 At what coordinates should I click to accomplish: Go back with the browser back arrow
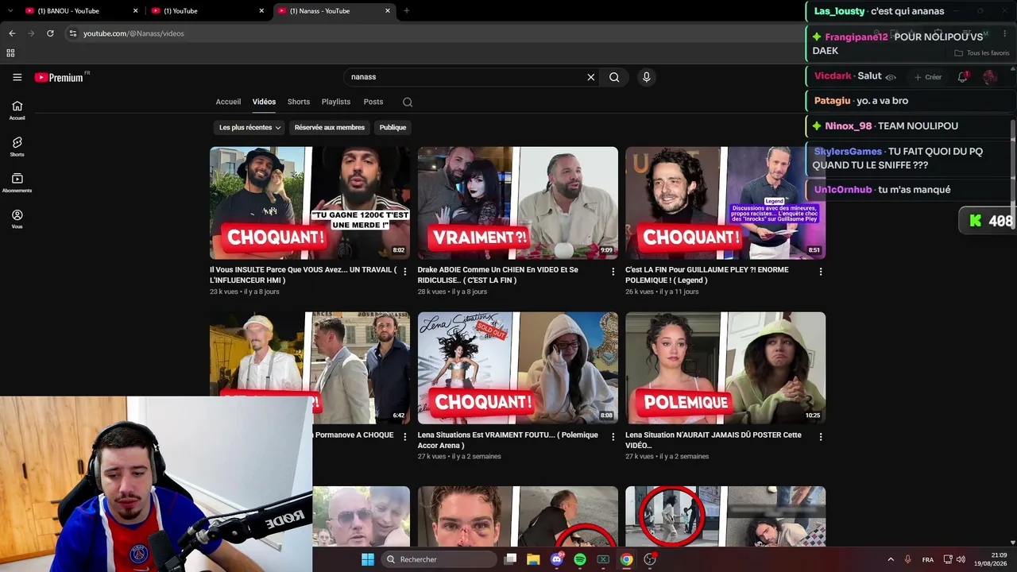[x=12, y=33]
